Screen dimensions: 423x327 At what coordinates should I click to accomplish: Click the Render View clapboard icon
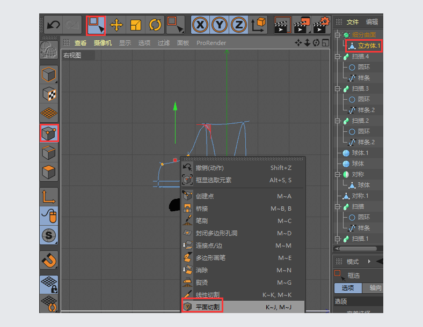point(283,25)
